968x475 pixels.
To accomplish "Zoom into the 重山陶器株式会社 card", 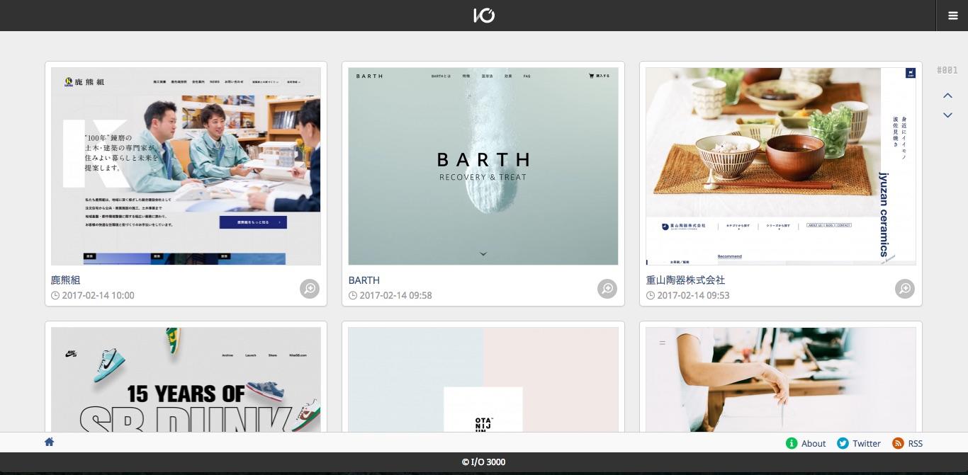I will tap(905, 288).
